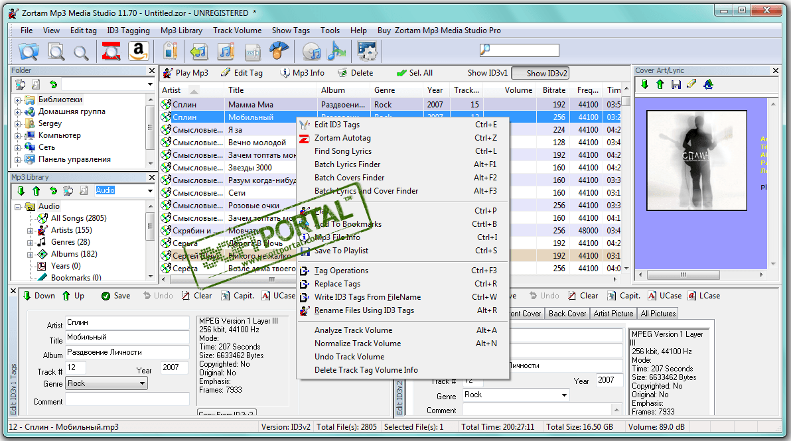This screenshot has width=791, height=441.
Task: Expand the Библиотеки folder node
Action: (x=18, y=100)
